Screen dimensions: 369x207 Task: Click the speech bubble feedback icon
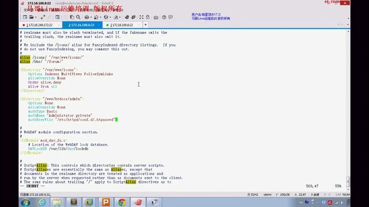tap(171, 17)
